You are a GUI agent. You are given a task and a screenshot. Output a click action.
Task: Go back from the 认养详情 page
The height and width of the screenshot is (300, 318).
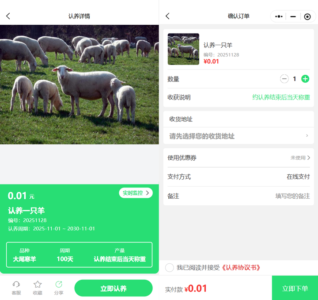point(8,16)
